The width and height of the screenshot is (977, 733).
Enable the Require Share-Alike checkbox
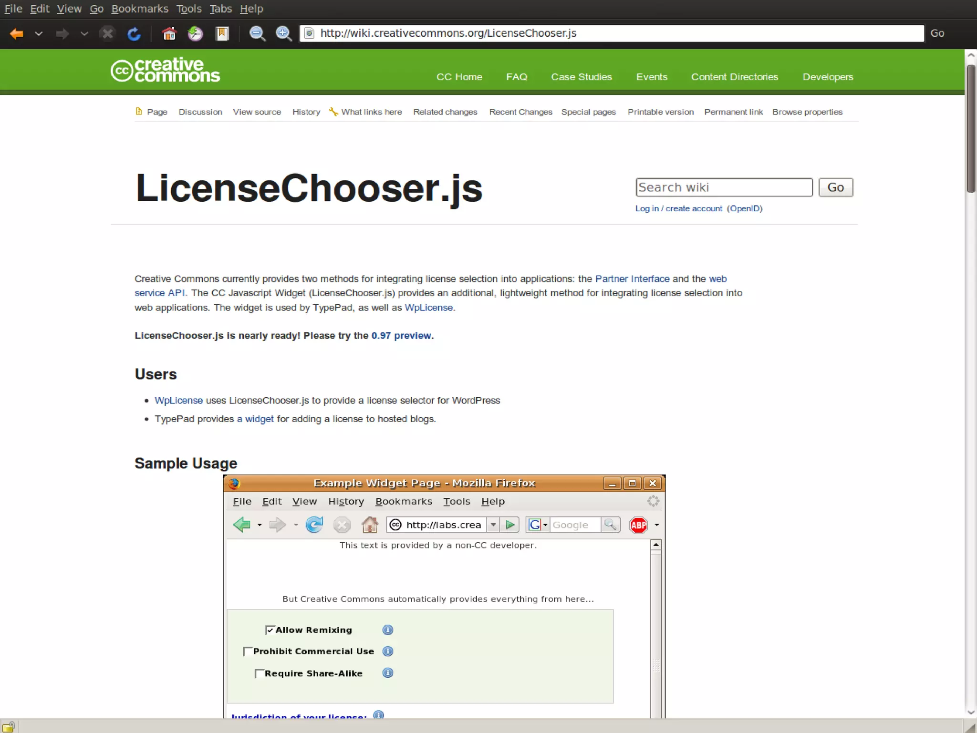[x=259, y=673]
